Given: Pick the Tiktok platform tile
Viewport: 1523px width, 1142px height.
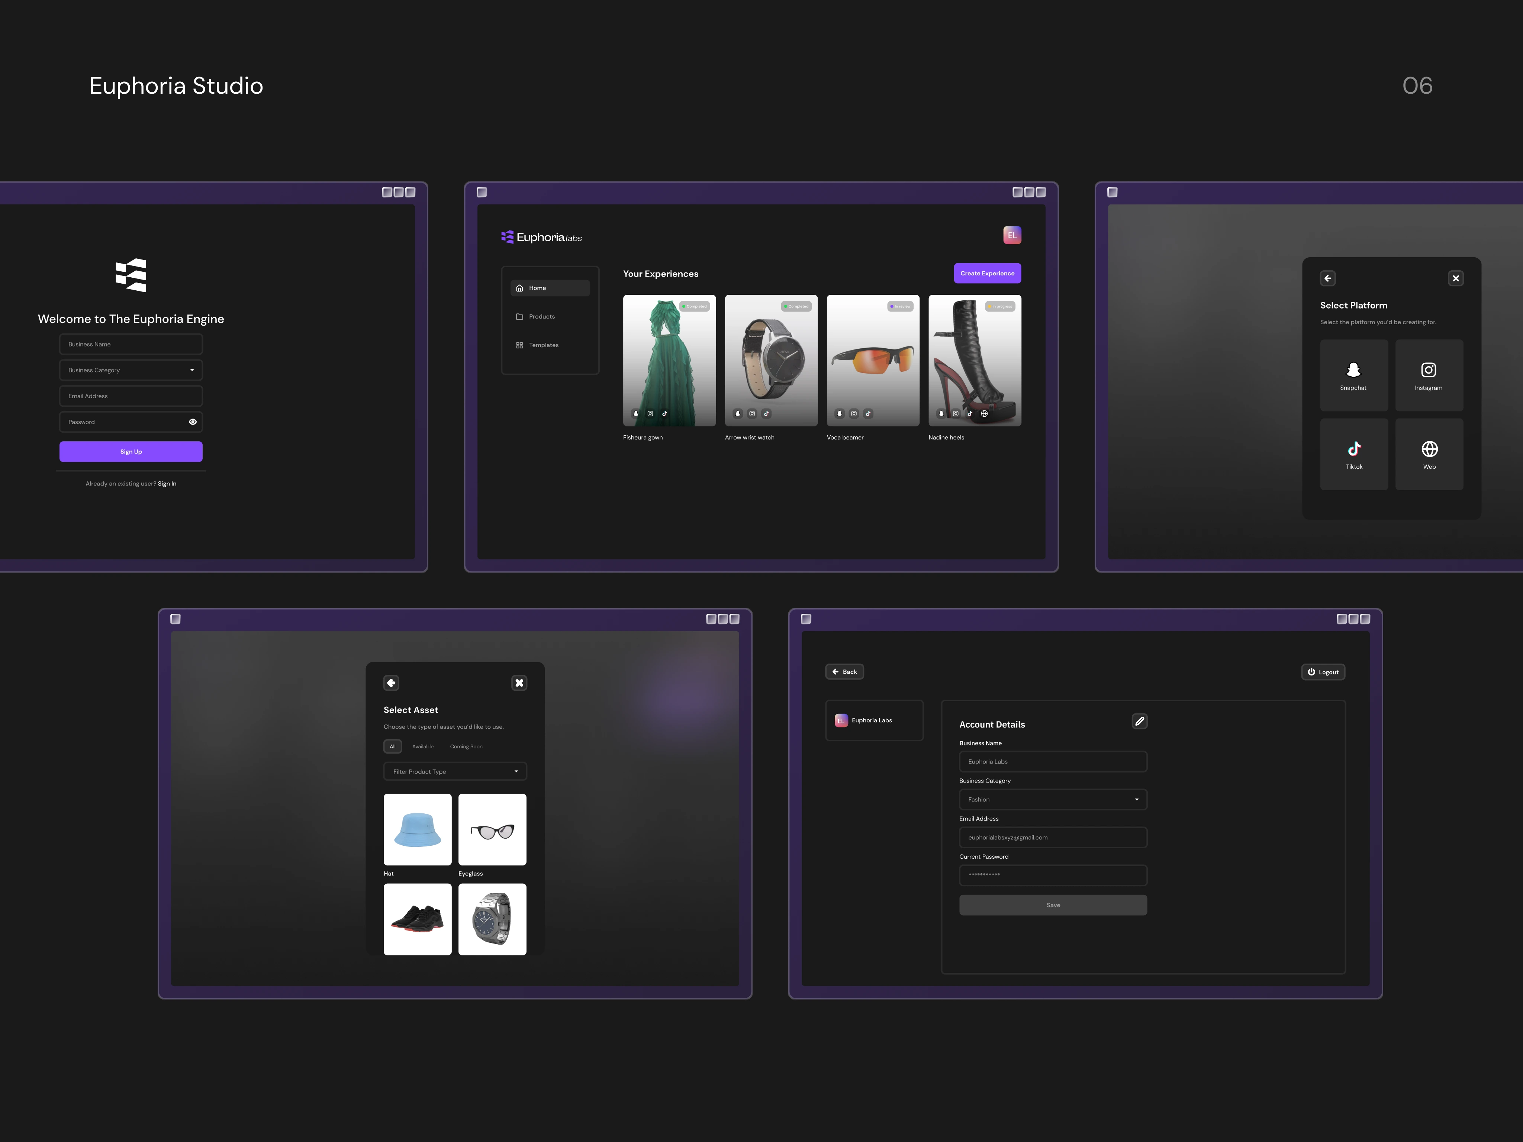Looking at the screenshot, I should (1353, 454).
